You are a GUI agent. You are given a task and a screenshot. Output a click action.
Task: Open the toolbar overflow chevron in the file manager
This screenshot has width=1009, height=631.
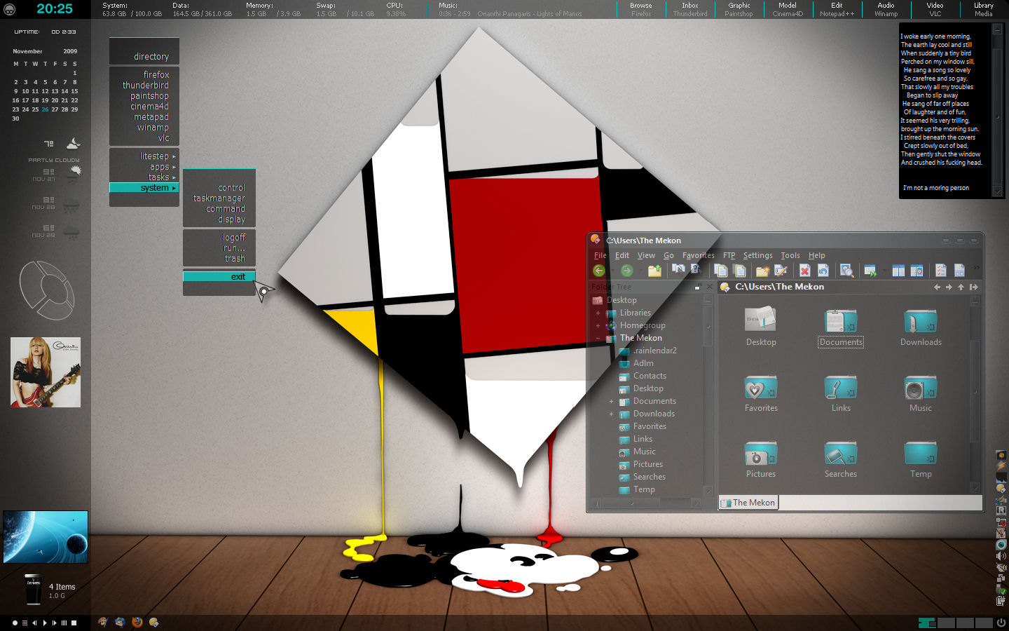(976, 268)
